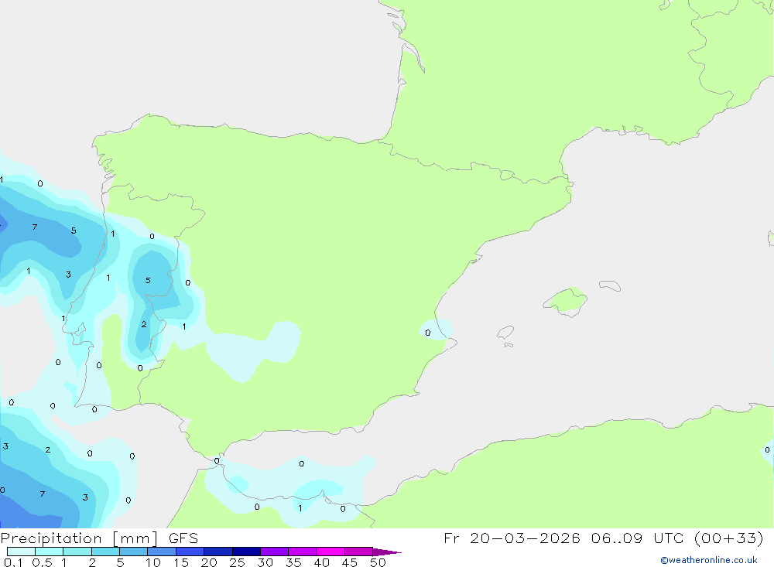This screenshot has height=567, width=774.
Task: Click the 30–35 mm violet legend swatch
Action: 275,552
